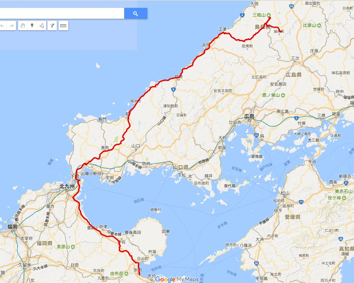Click the 広島 city label
Viewport: 354px width, 283px height.
pos(249,117)
